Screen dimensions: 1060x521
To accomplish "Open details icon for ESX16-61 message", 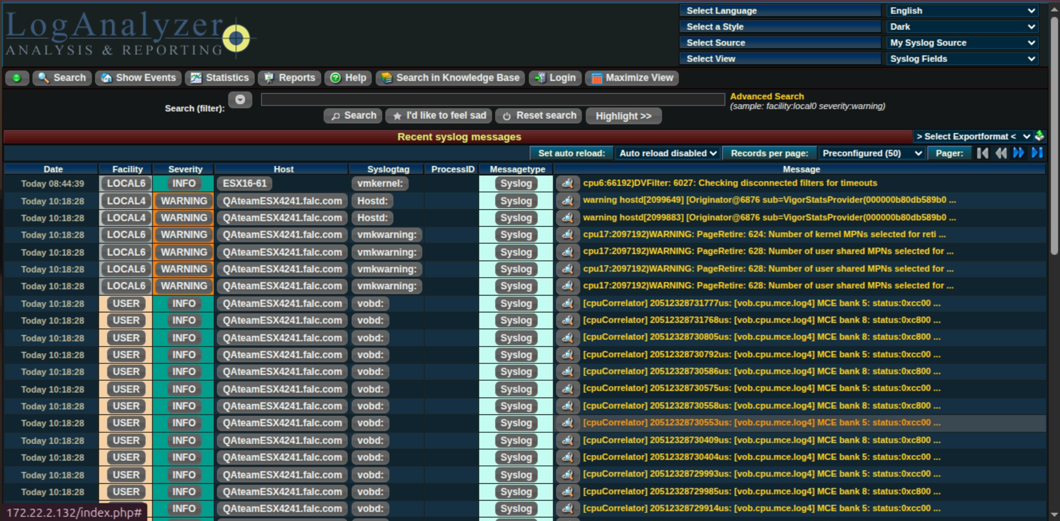I will (x=568, y=184).
